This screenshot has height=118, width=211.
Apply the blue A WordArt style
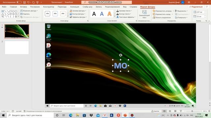point(102,14)
